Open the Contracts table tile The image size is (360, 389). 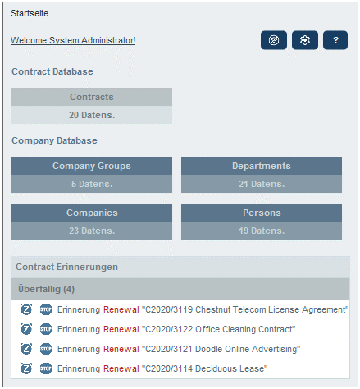tap(92, 106)
